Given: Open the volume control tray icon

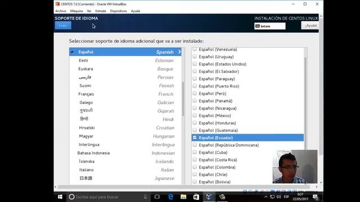Looking at the screenshot, I should pos(278,197).
